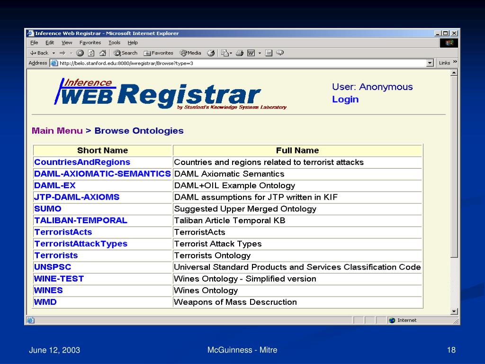Open the Edit menu
This screenshot has height=364, width=485.
click(x=50, y=42)
